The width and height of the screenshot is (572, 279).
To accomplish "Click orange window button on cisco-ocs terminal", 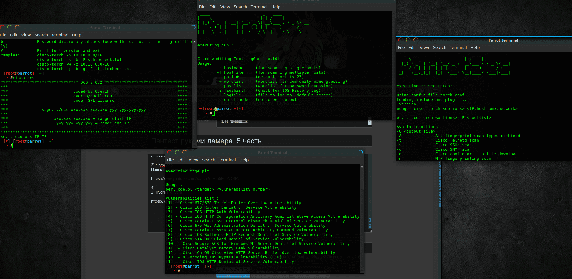I will click(x=17, y=27).
